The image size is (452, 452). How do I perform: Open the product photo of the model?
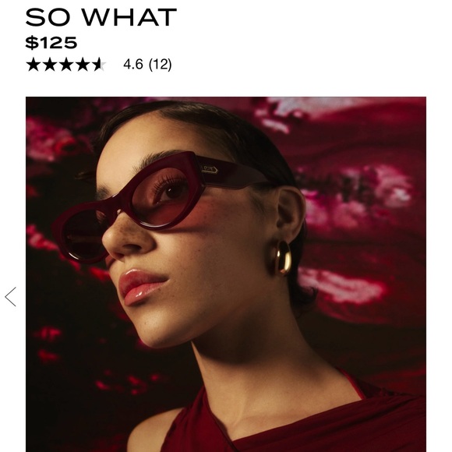click(226, 274)
